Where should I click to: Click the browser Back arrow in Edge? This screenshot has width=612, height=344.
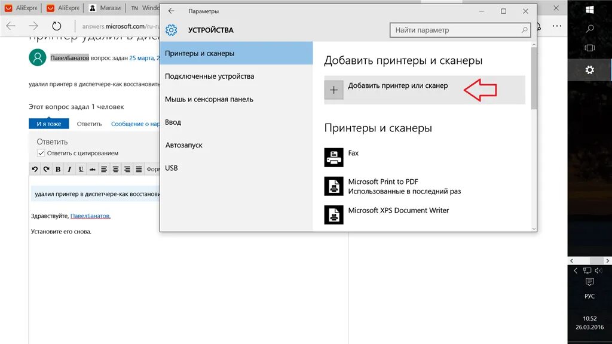click(x=11, y=26)
